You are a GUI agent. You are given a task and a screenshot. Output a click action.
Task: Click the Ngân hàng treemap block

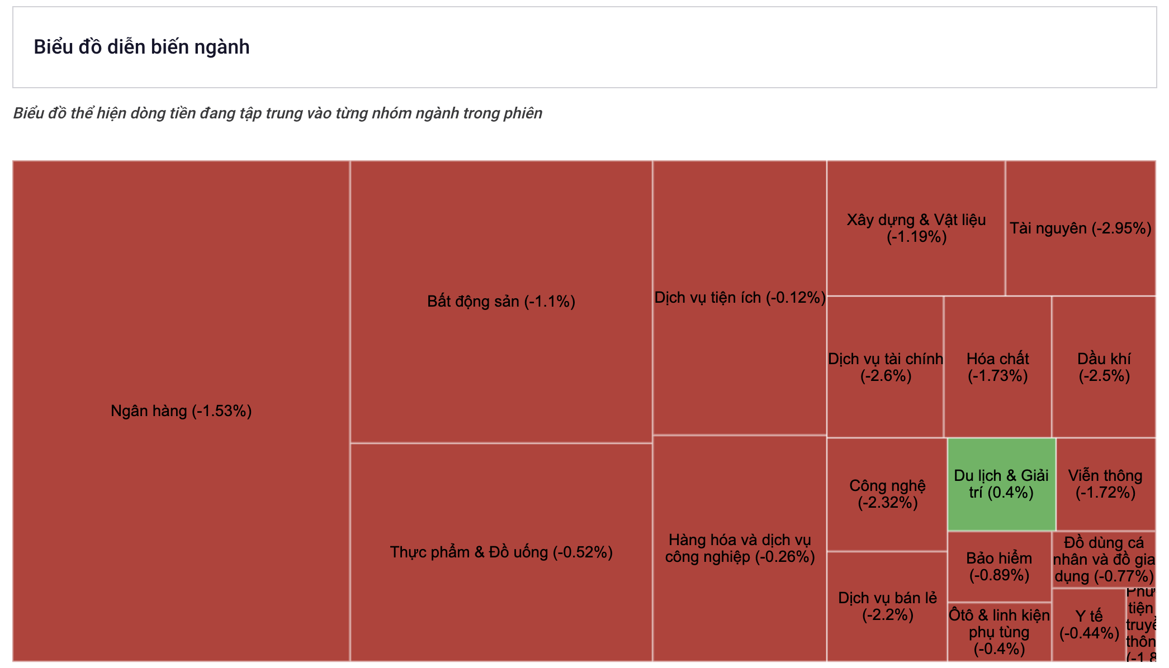181,411
